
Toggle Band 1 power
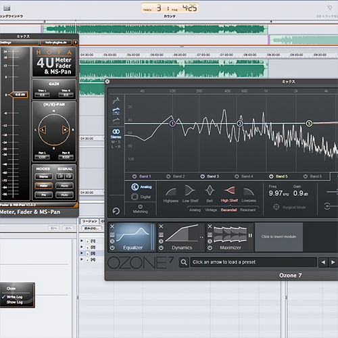point(135,176)
